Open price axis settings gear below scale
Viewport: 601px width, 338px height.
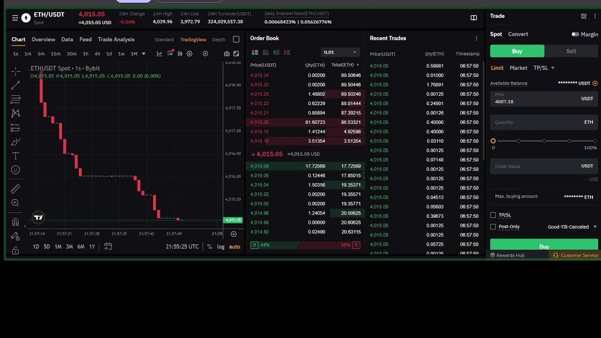(x=233, y=234)
